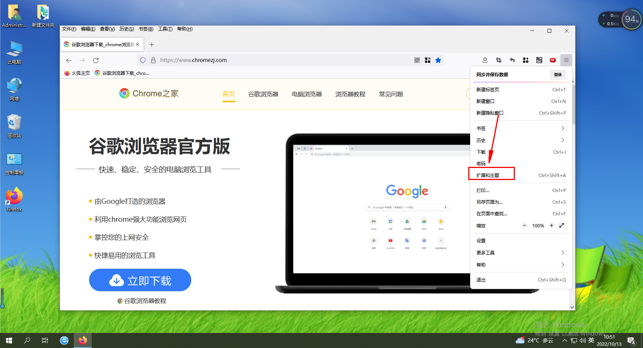Select 新建标签页 menu entry
Screen dimensions: 643x348
(x=521, y=89)
